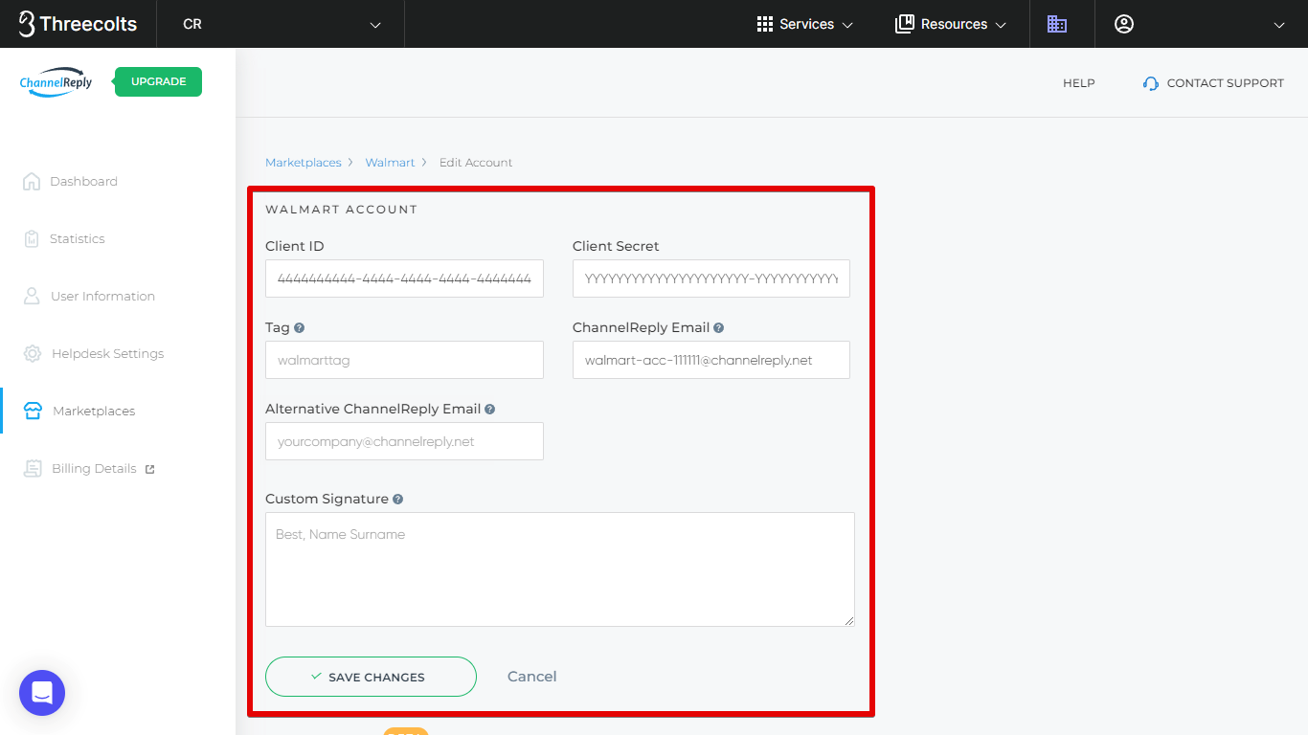
Task: Click the User Information person icon
Action: 32,296
